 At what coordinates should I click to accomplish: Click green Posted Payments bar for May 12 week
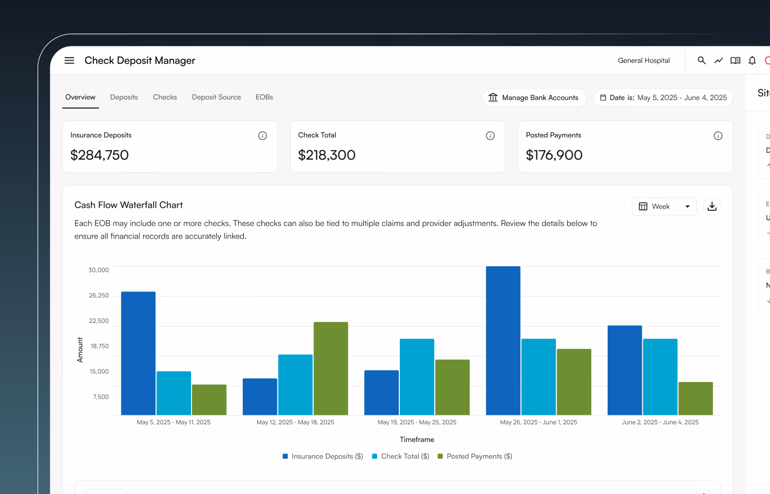(x=331, y=369)
